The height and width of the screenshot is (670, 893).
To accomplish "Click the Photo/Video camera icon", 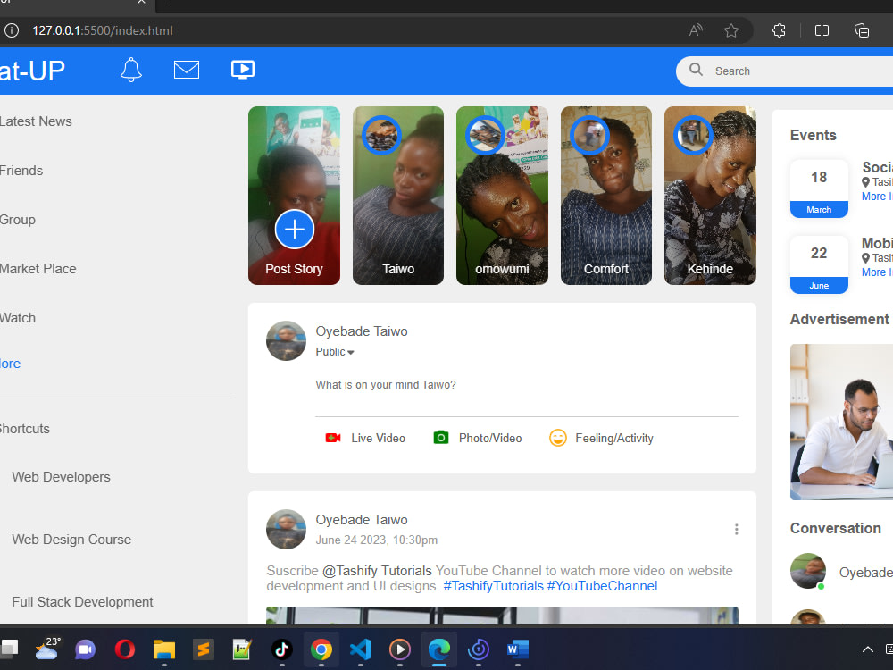I will (441, 438).
